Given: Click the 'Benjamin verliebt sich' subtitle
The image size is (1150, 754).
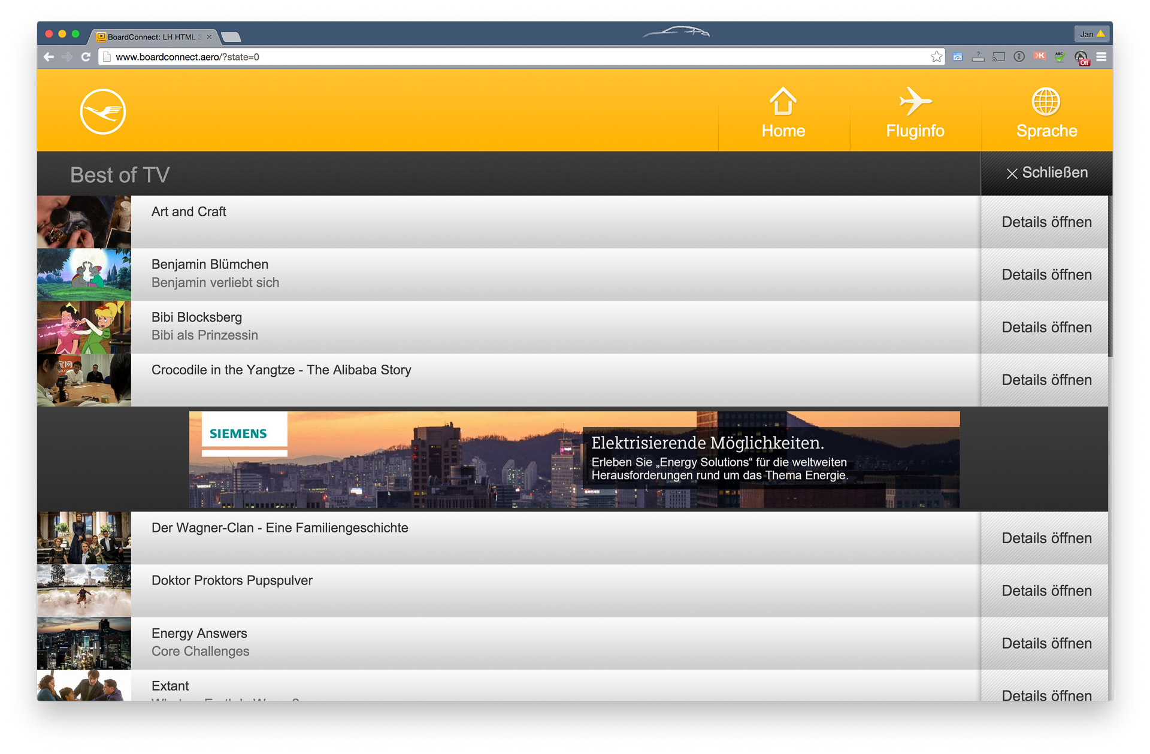Looking at the screenshot, I should click(x=215, y=283).
